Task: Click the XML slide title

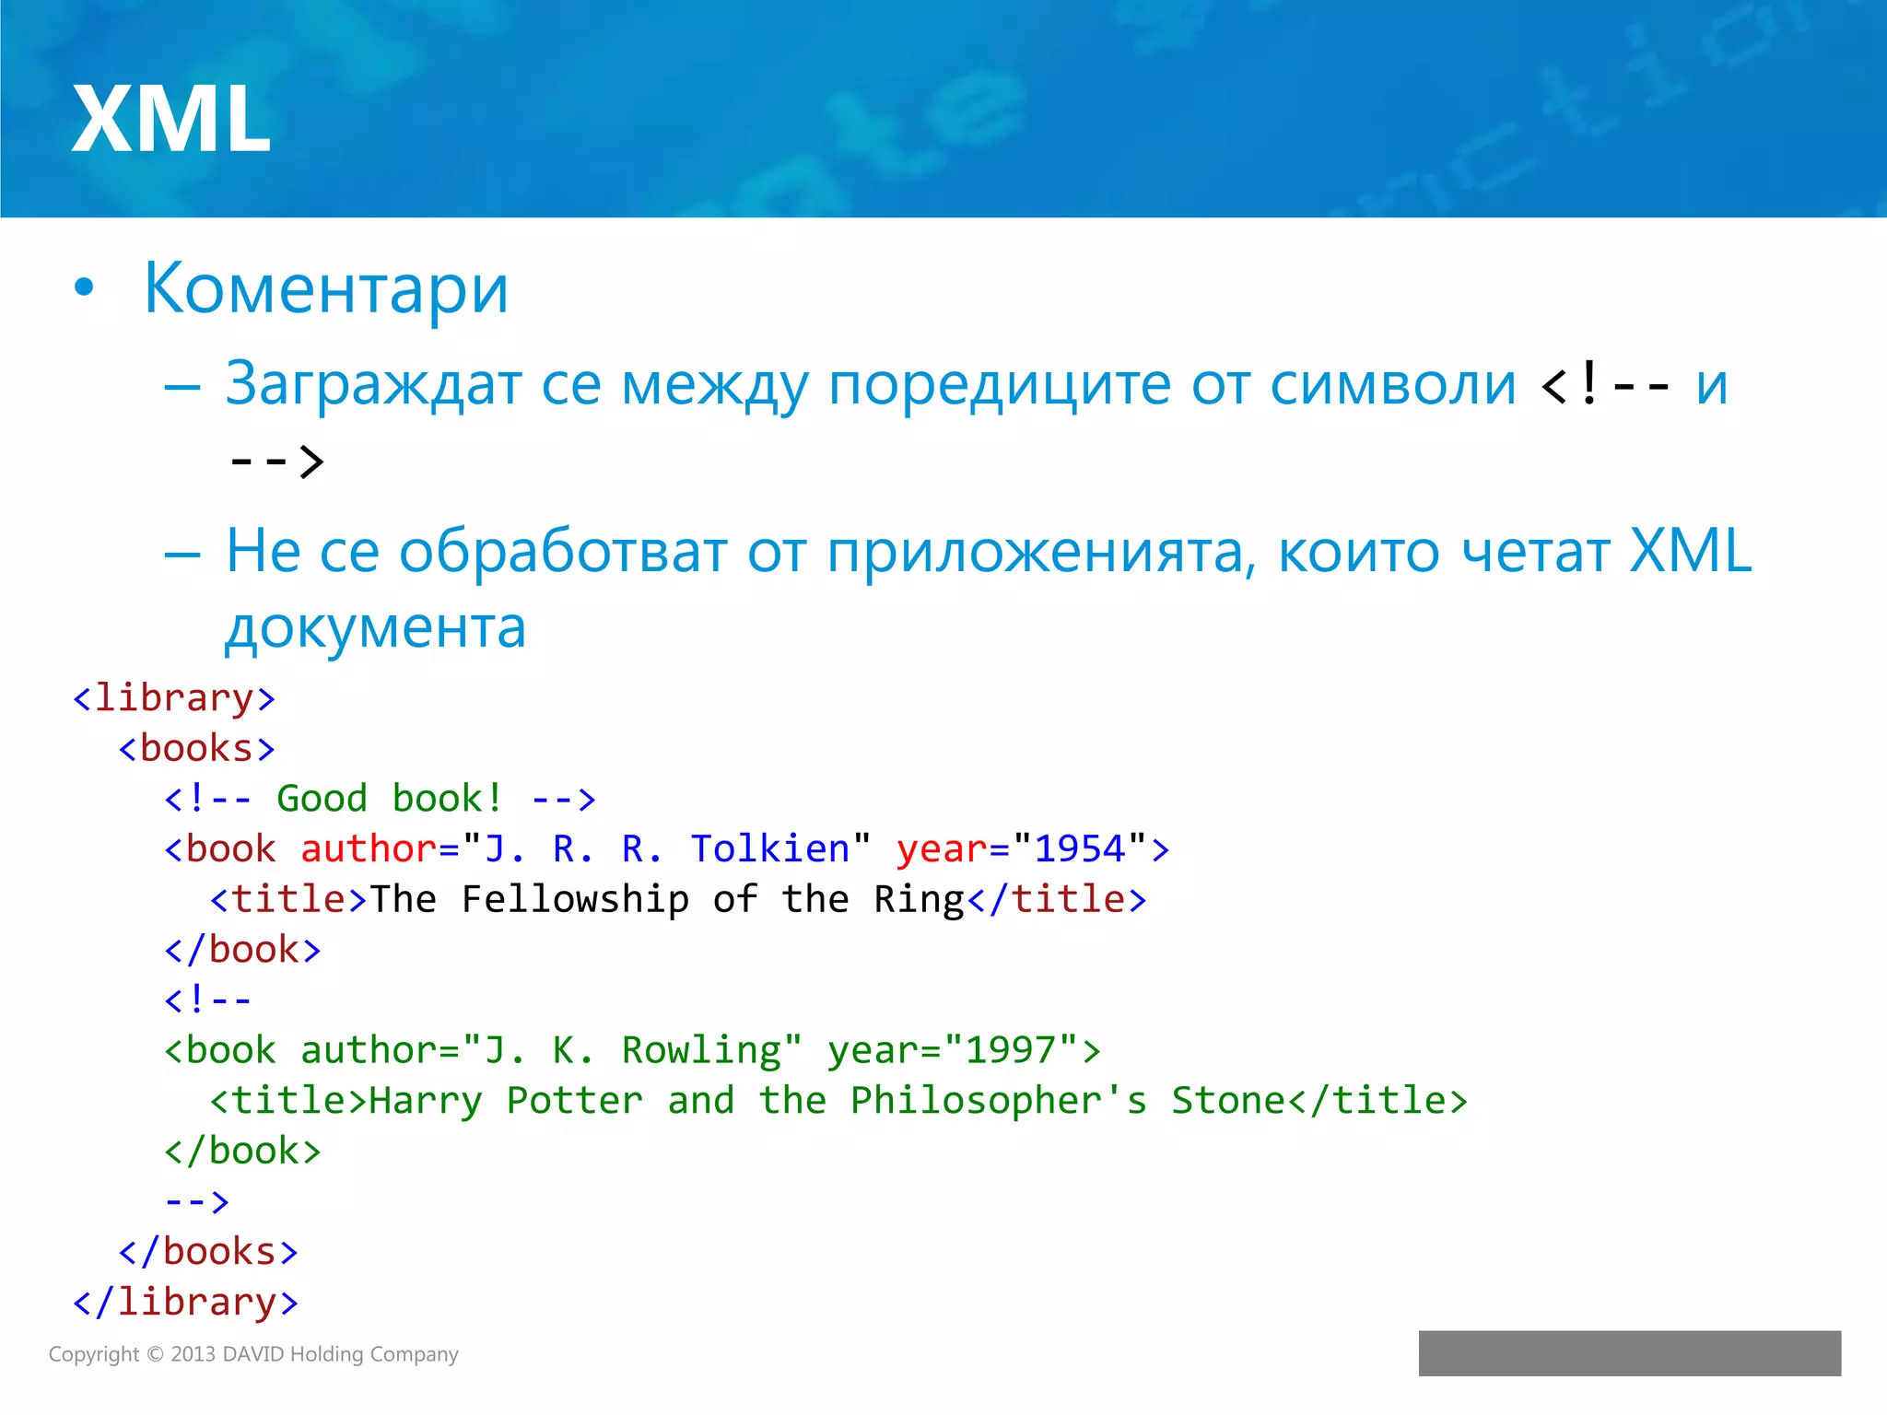Action: 171,118
